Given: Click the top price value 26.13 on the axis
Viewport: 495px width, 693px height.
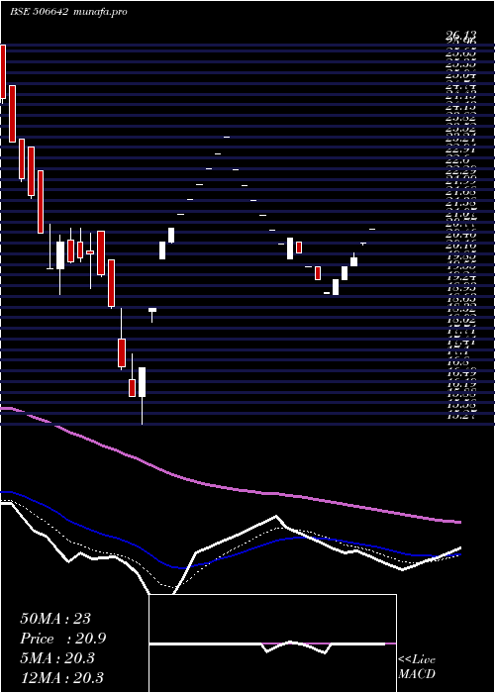Looking at the screenshot, I should [460, 35].
